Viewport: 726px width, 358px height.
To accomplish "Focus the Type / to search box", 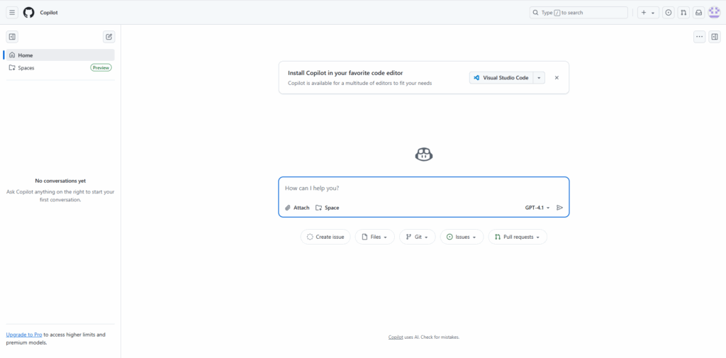I will 579,13.
